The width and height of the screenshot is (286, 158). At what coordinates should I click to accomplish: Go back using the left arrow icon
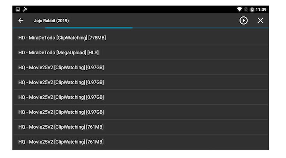pos(21,21)
